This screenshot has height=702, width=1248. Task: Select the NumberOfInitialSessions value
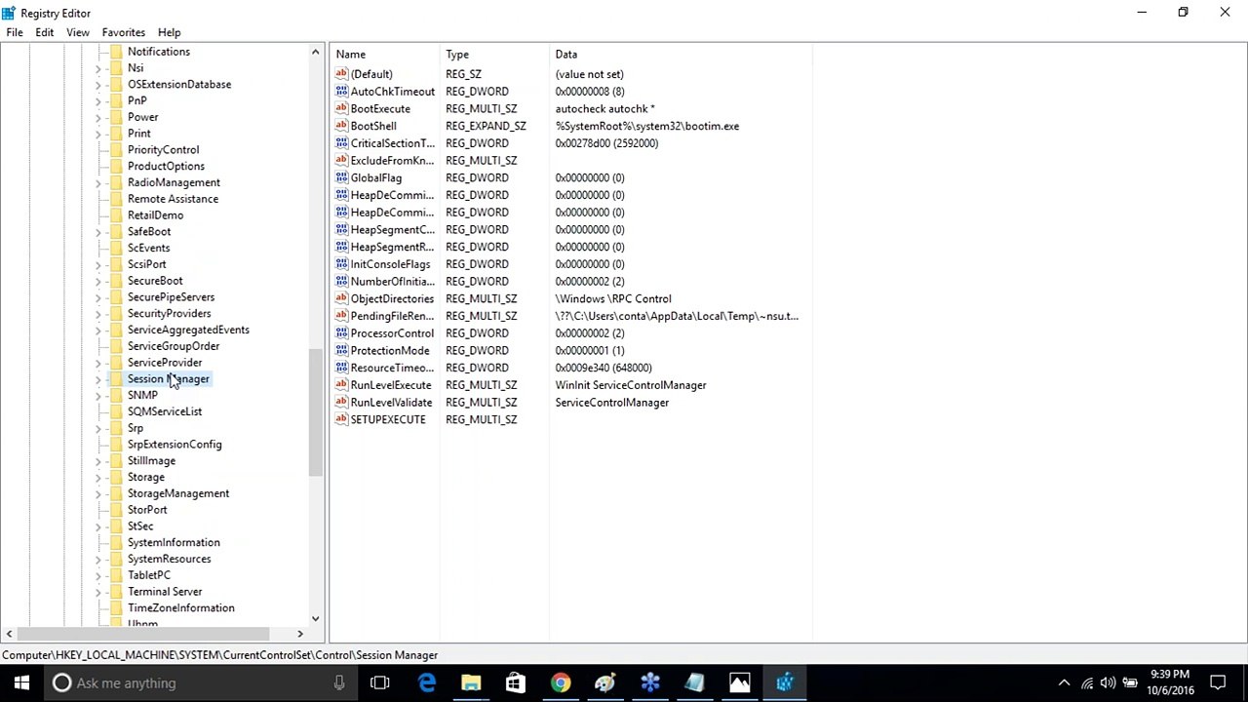click(x=392, y=282)
